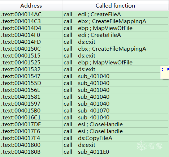Image resolution: width=169 pixels, height=157 pixels.
Task: Select call esi ; CloseHandle in 004017E6 row
Action: coord(93,131)
